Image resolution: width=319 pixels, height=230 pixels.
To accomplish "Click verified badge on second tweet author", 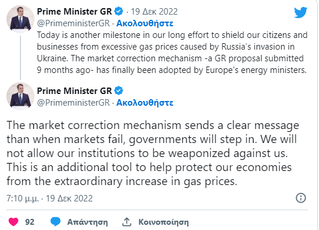I will 119,90.
